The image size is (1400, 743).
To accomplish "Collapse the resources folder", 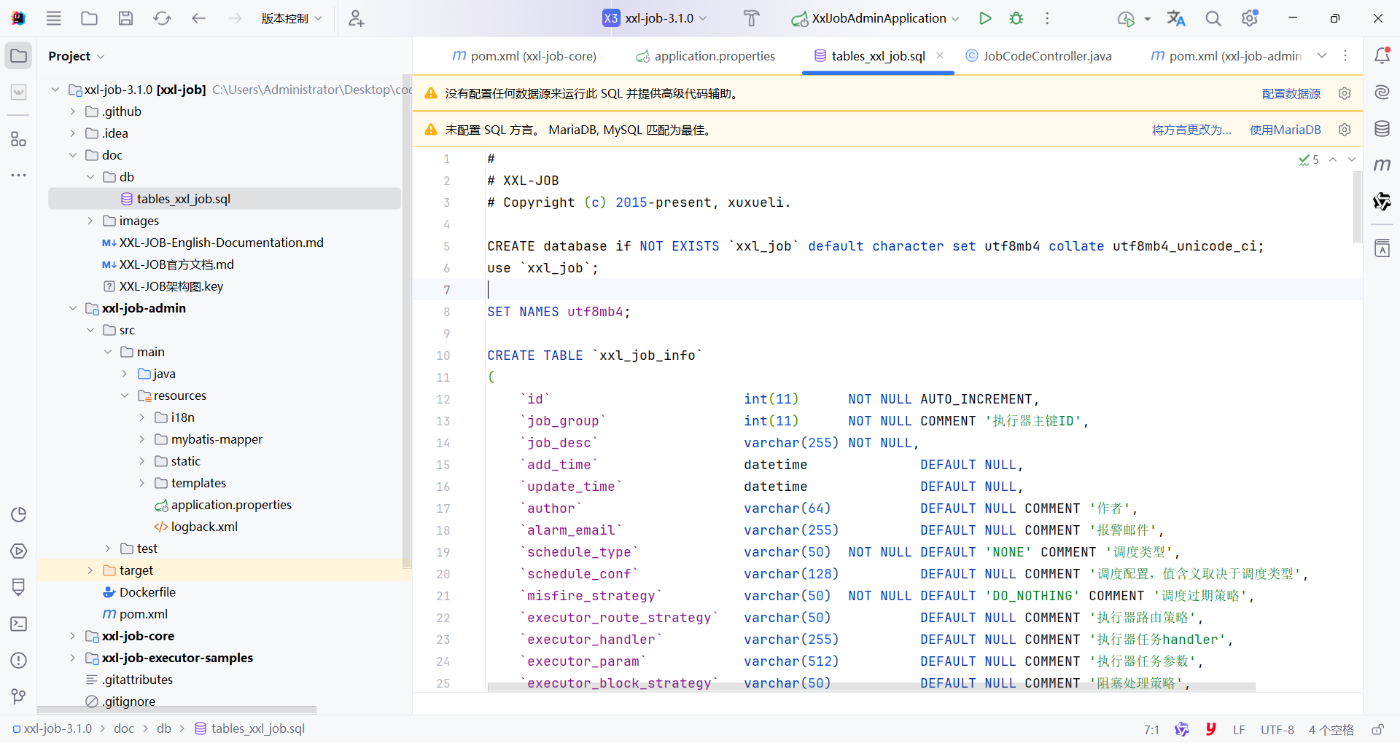I will 125,396.
